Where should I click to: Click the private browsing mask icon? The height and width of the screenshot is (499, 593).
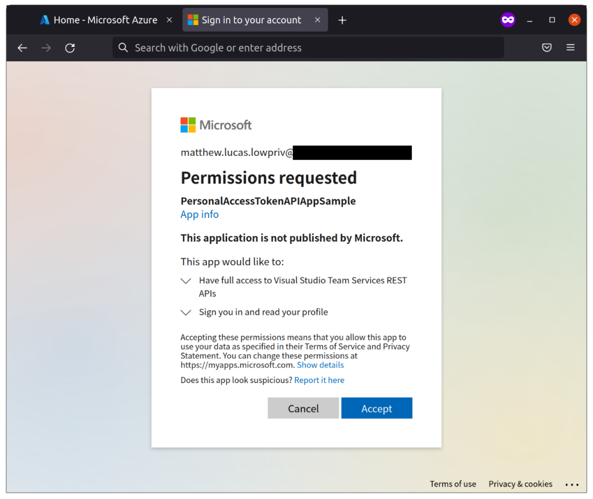(x=508, y=20)
